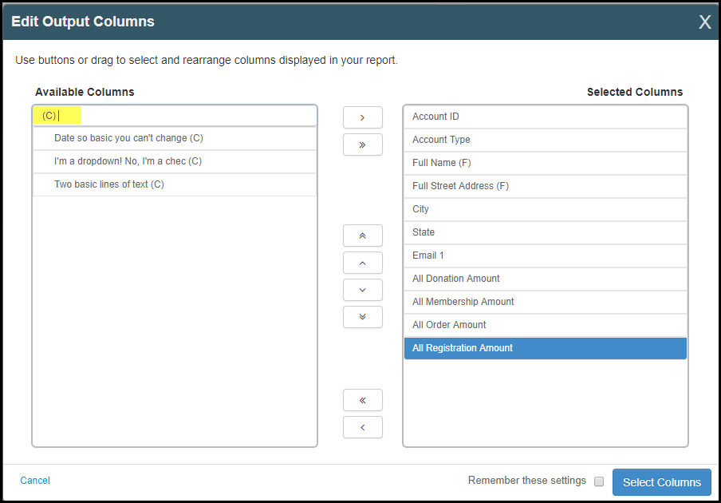This screenshot has height=503, width=721.
Task: Select Email 1 in Selected Columns
Action: (x=546, y=255)
